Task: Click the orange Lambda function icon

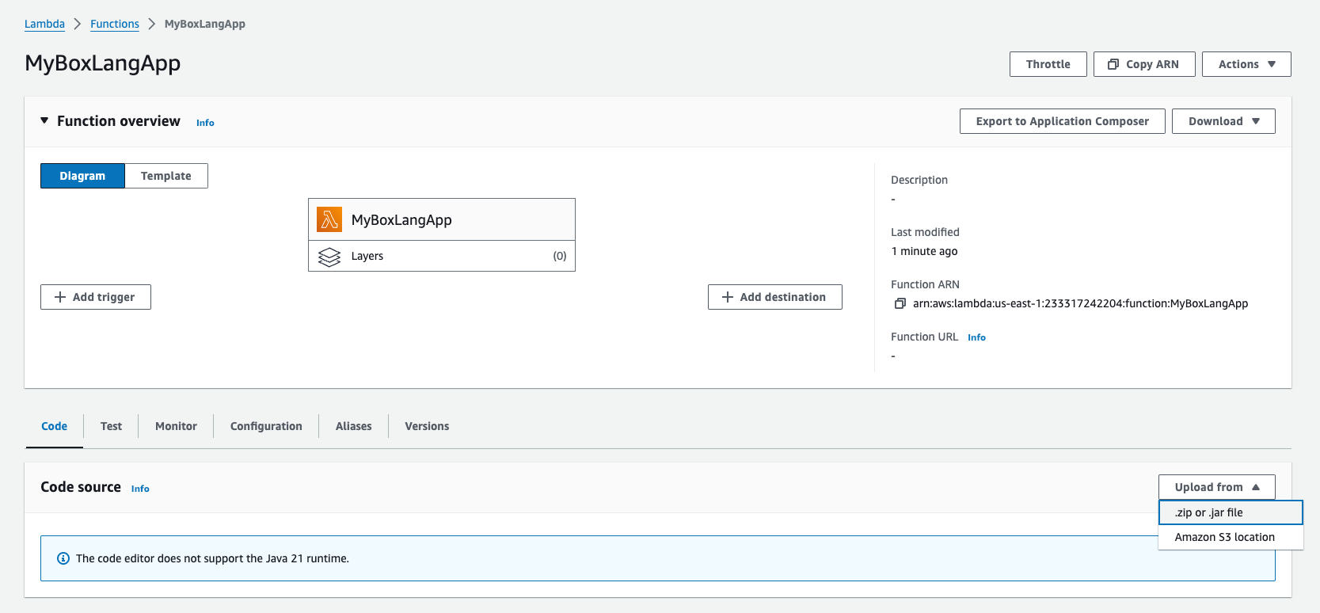Action: coord(329,219)
